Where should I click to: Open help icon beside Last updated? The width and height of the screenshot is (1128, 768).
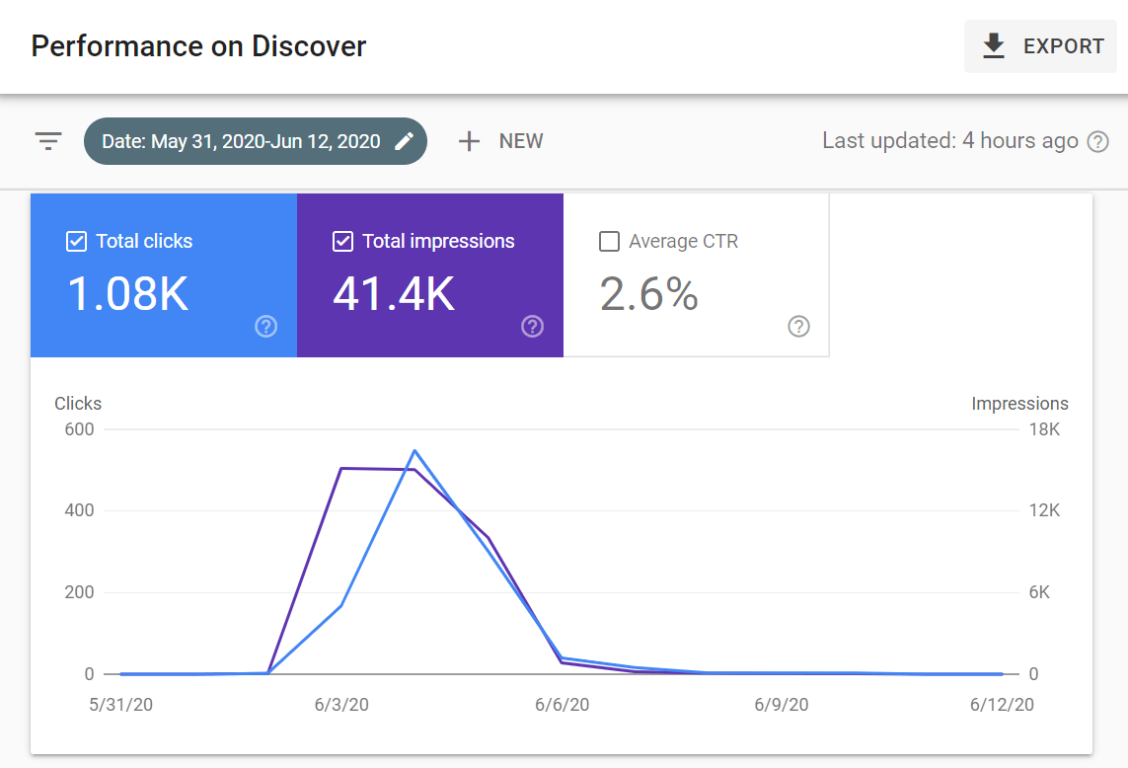(1097, 142)
